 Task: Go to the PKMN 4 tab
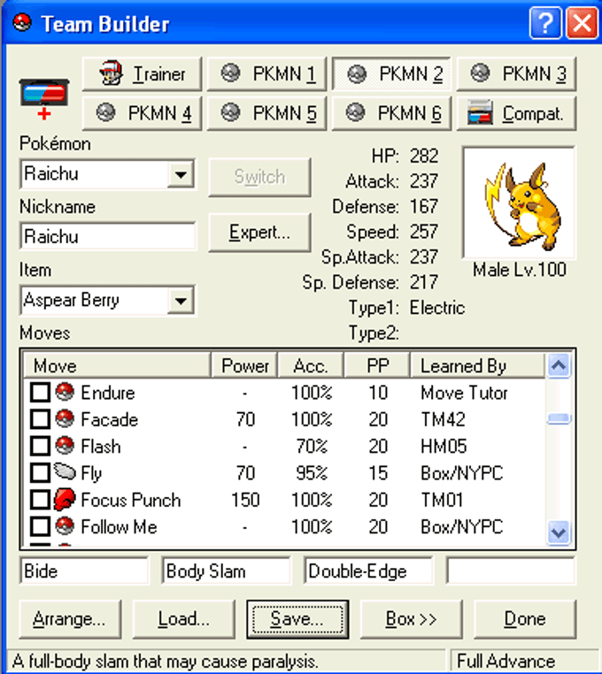click(142, 113)
